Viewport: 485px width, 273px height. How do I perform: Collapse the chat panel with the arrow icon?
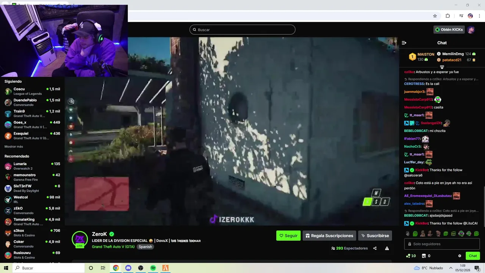coord(404,43)
